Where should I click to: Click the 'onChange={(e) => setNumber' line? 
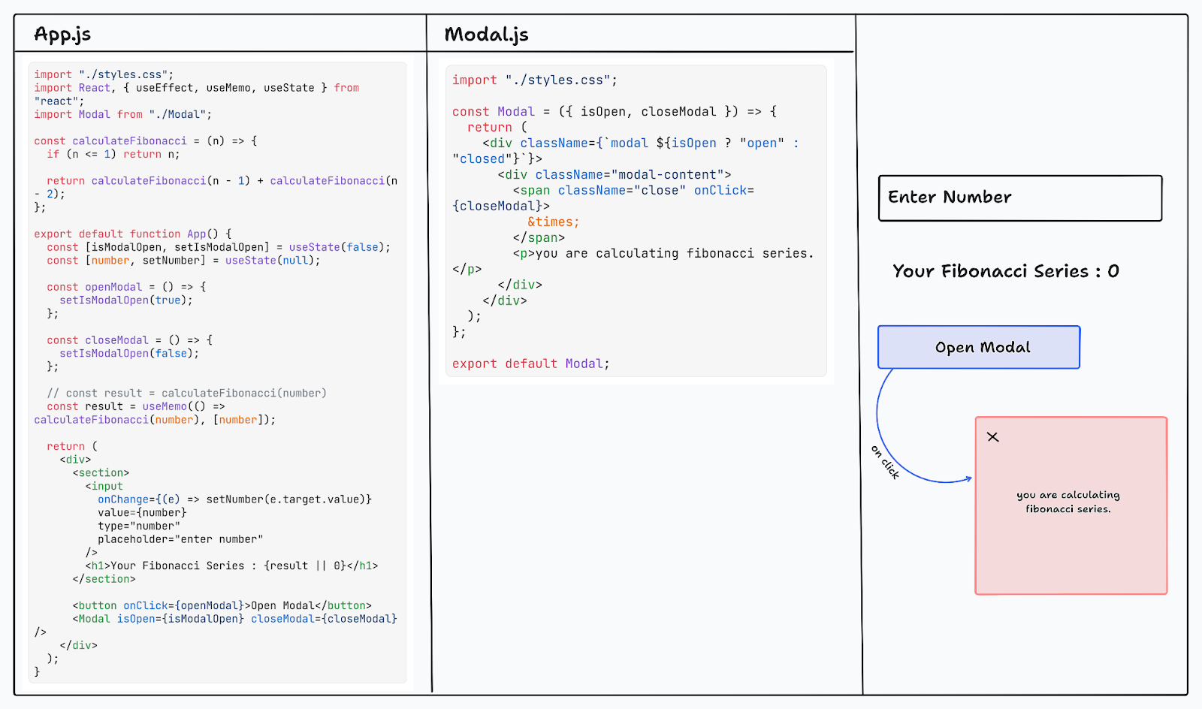(234, 499)
